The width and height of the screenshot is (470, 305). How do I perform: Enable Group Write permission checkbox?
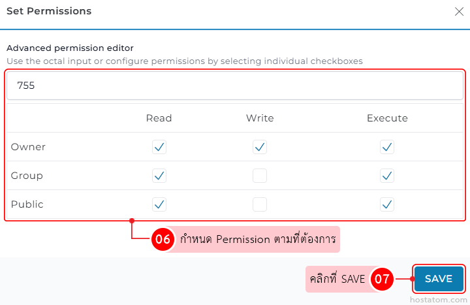click(260, 176)
